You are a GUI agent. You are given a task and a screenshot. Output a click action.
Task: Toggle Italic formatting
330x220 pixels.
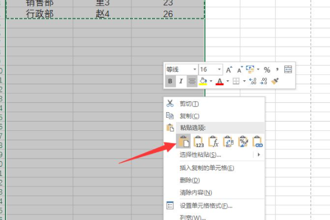[x=181, y=81]
